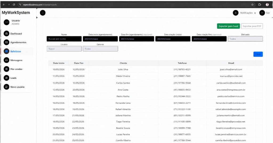The height and width of the screenshot is (143, 273).
Task: Open Dashboard menu item
Action: tap(16, 34)
